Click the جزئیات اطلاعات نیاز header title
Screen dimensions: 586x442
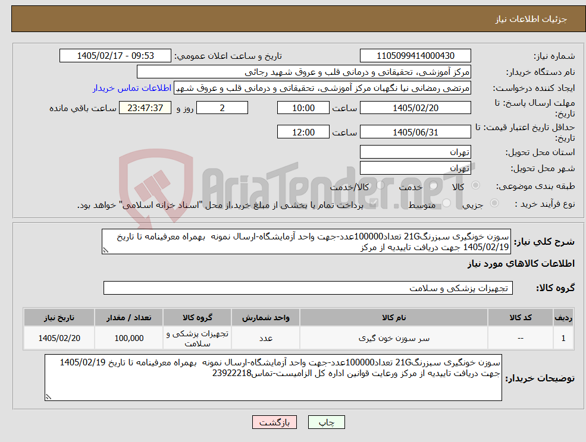pos(531,19)
